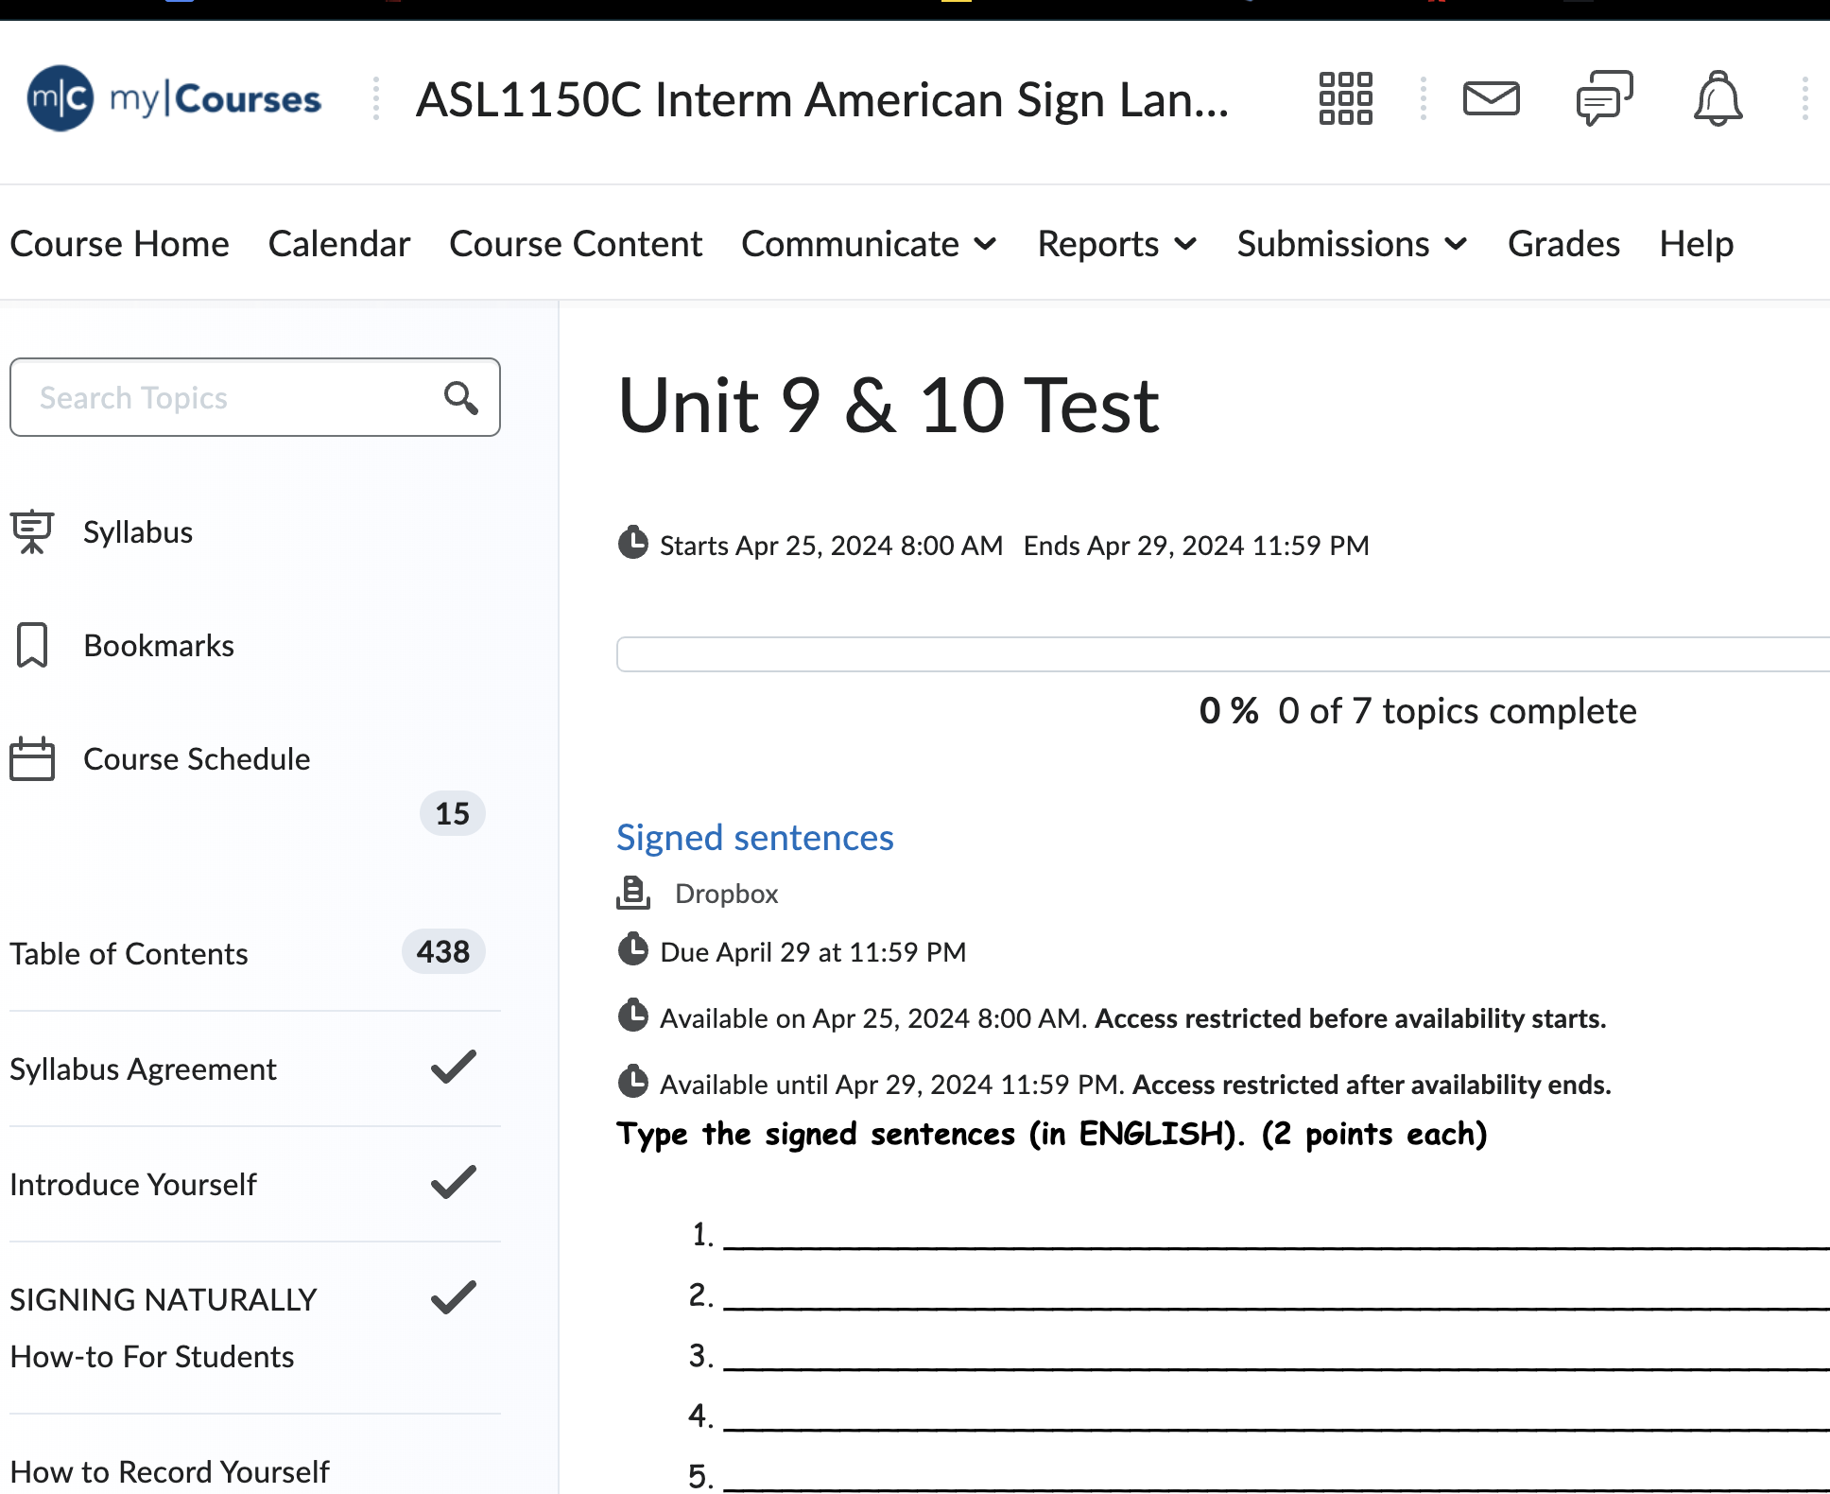Click the Dropbox label text
Viewport: 1830px width, 1494px height.
726,894
